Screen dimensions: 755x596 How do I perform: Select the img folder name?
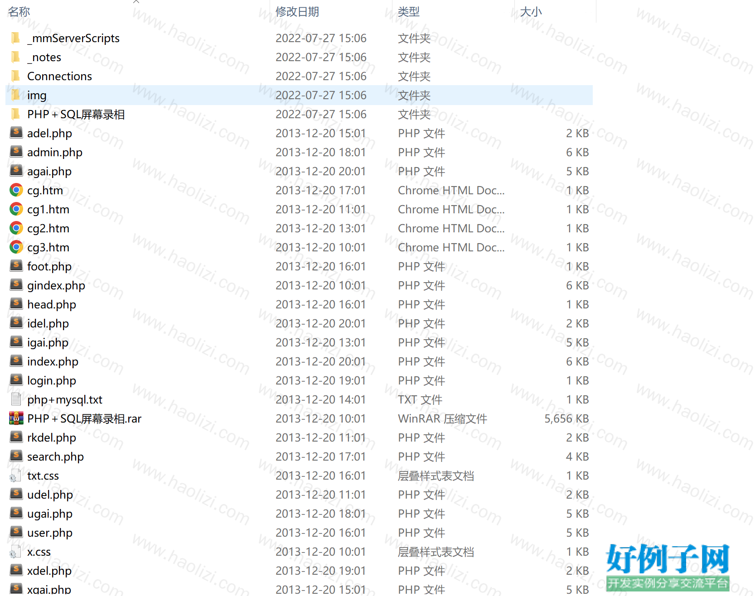37,95
